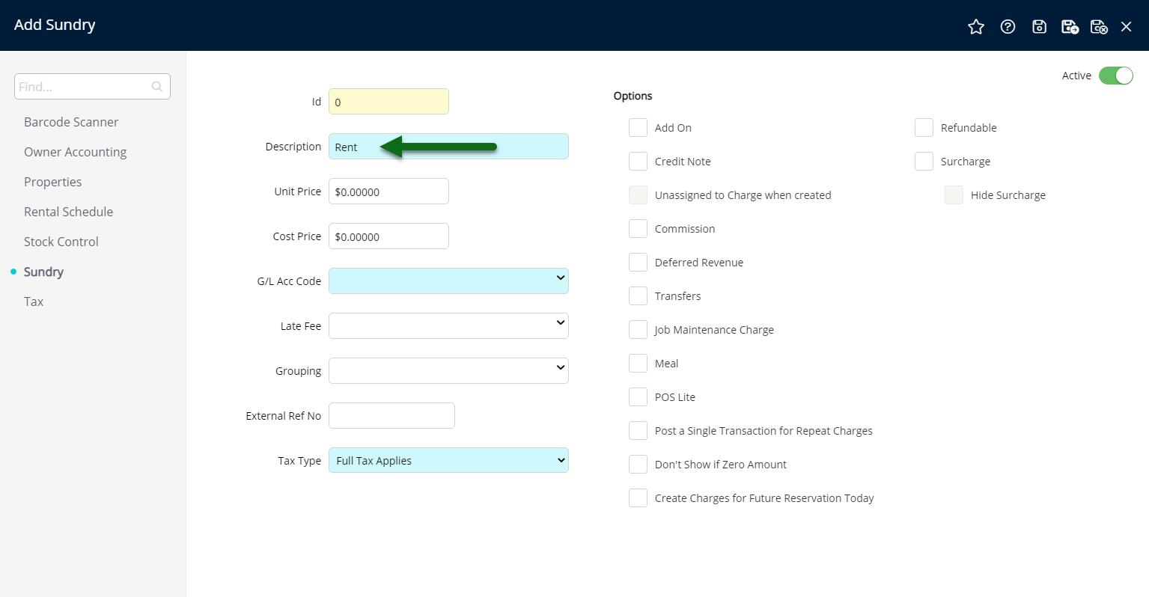The image size is (1149, 597).
Task: Open Rental Schedule in sidebar
Action: pos(68,212)
